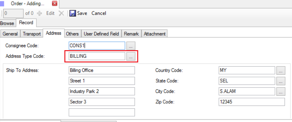
Task: Click the Save disk icon
Action: [73, 13]
